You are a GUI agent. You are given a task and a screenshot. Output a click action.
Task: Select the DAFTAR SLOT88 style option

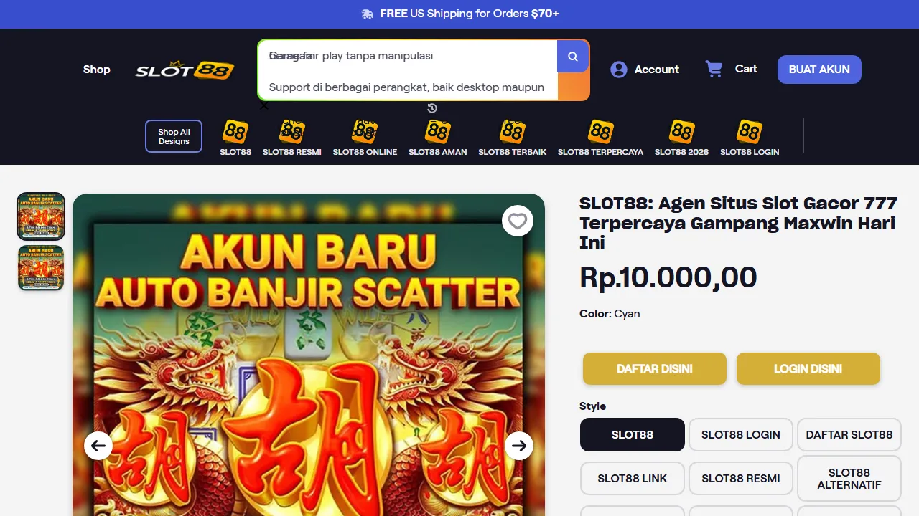click(849, 435)
